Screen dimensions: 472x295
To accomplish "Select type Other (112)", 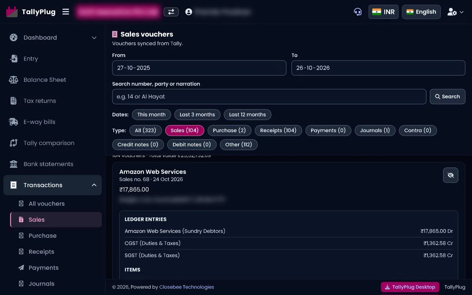I will [239, 145].
